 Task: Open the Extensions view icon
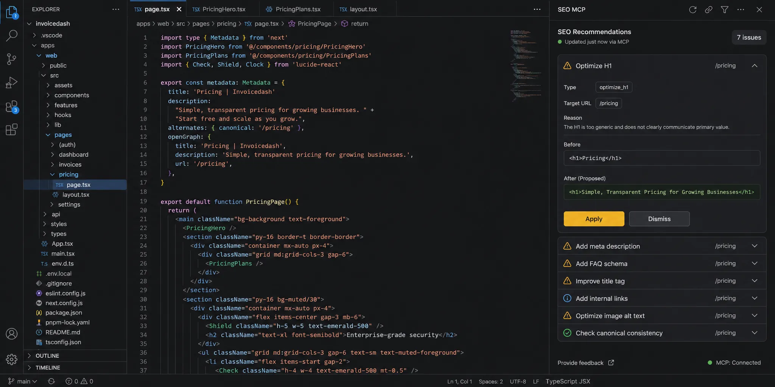pos(12,130)
